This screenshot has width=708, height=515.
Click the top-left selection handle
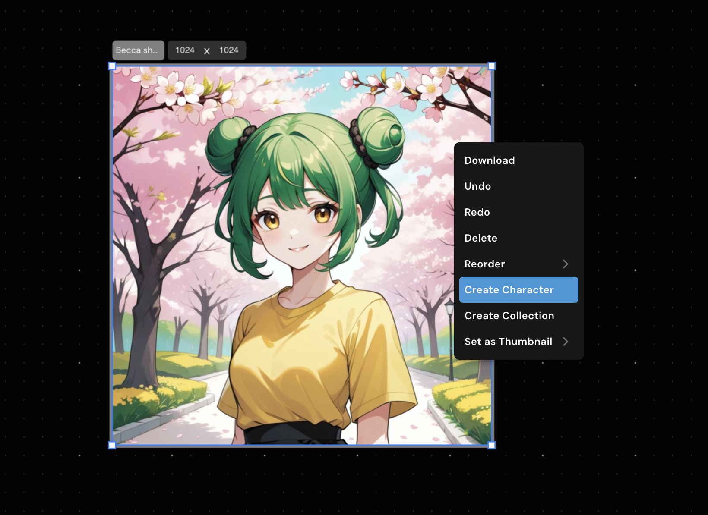112,66
